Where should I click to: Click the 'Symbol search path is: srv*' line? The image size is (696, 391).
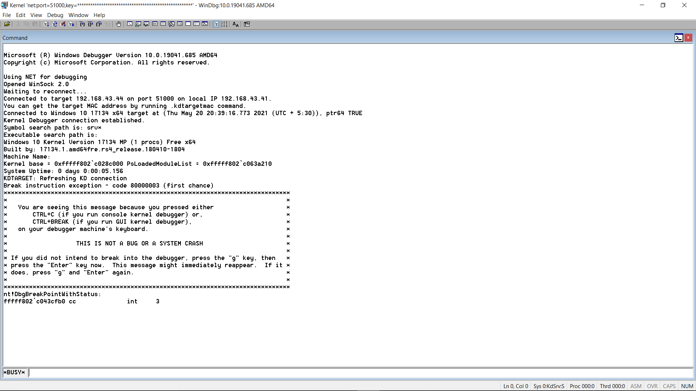(x=53, y=128)
